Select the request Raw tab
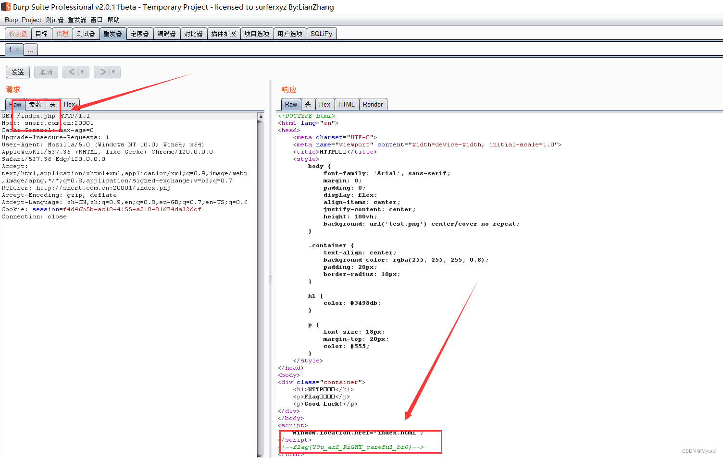 tap(15, 104)
